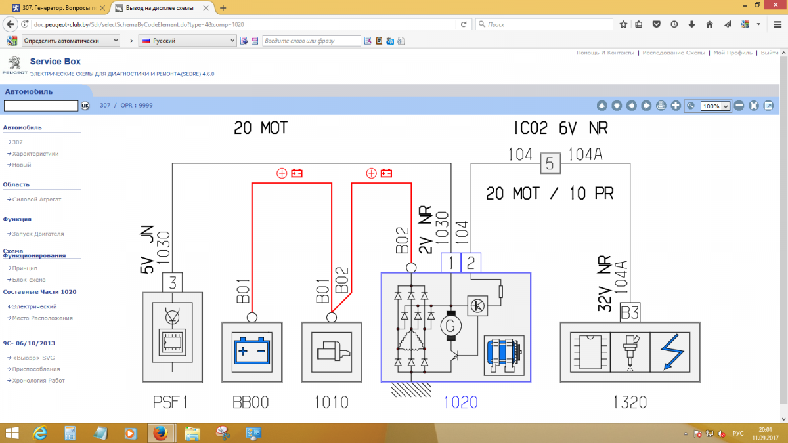
Task: Click the downloads arrow in browser toolbar
Action: pos(691,24)
